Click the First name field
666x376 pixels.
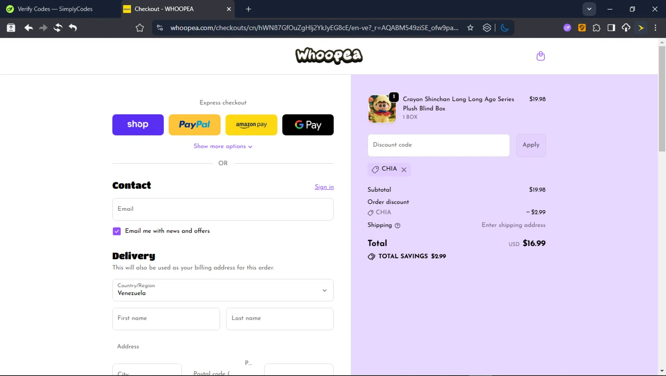[x=166, y=319]
